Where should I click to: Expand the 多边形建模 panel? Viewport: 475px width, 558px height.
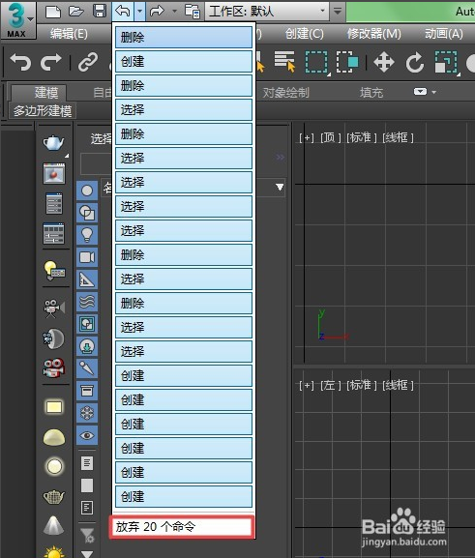point(43,110)
